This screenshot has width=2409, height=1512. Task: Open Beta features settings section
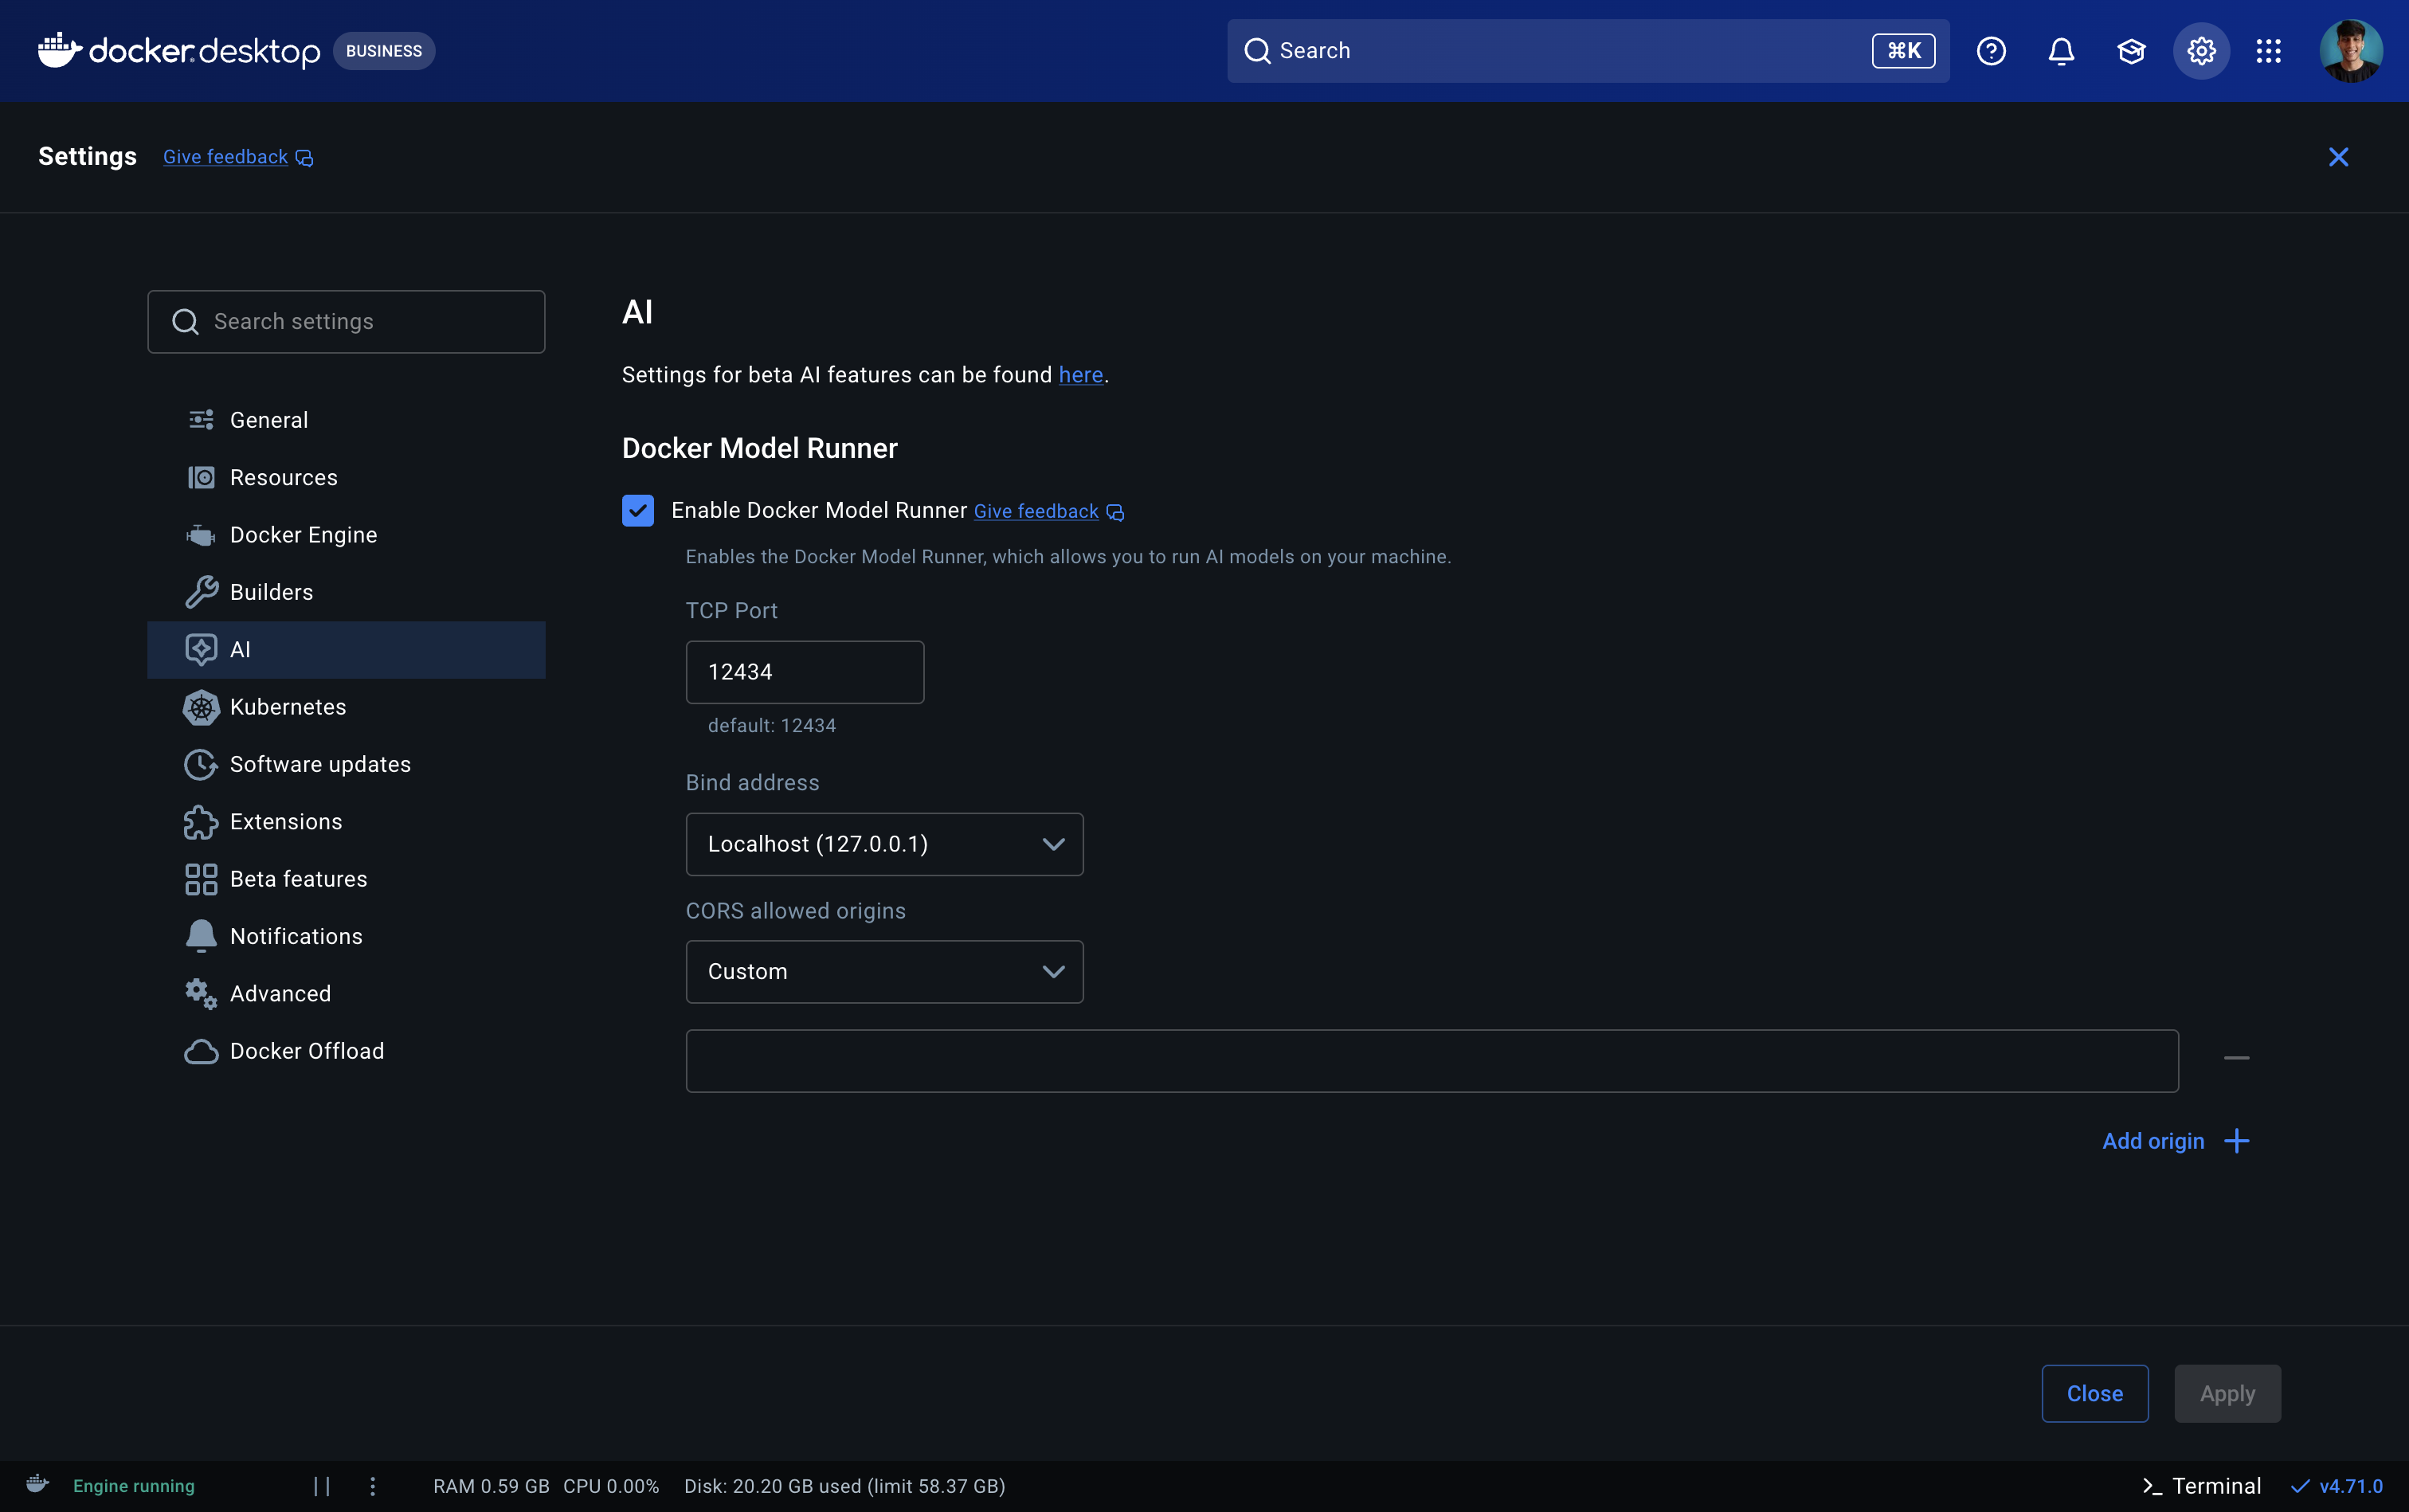coord(346,879)
